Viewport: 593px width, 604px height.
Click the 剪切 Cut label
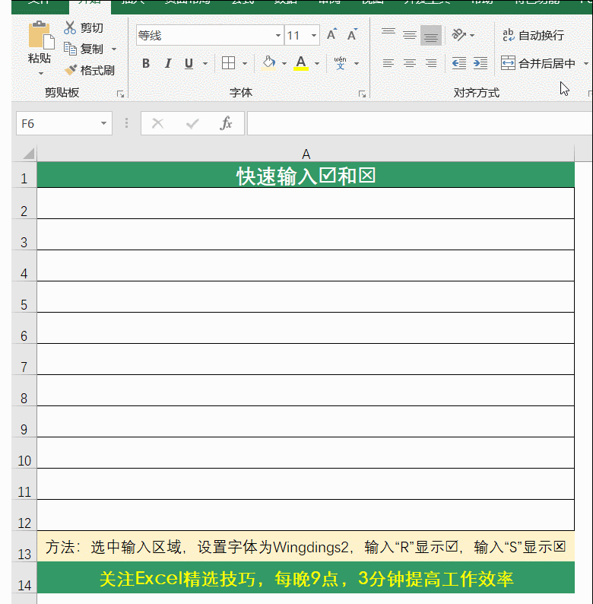[x=92, y=27]
